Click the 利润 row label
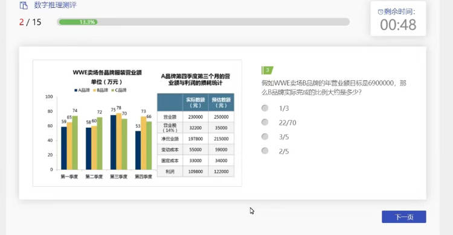453x235 pixels. pos(170,172)
